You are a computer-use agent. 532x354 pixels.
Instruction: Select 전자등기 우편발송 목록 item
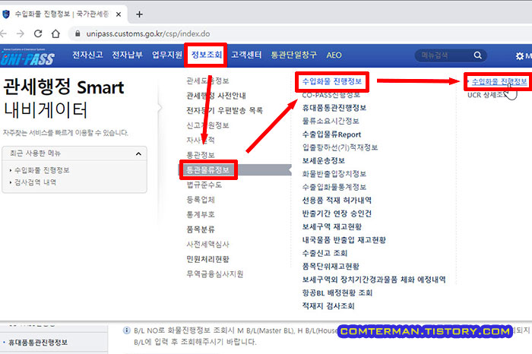coord(224,111)
